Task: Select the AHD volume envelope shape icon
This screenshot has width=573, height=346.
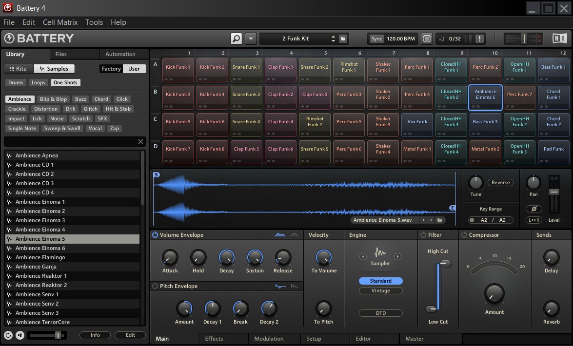Action: (295, 235)
